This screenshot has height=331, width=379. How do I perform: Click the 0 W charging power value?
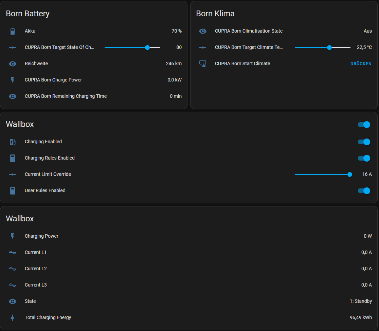(x=368, y=236)
